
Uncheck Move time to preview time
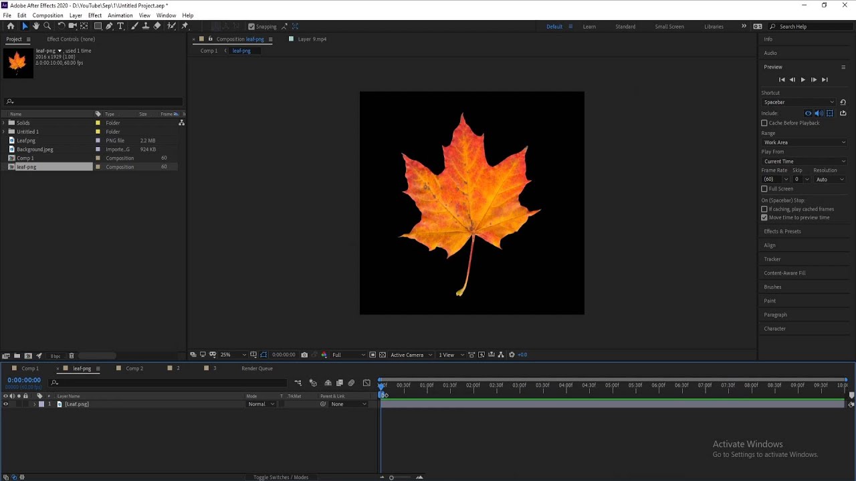click(x=764, y=217)
